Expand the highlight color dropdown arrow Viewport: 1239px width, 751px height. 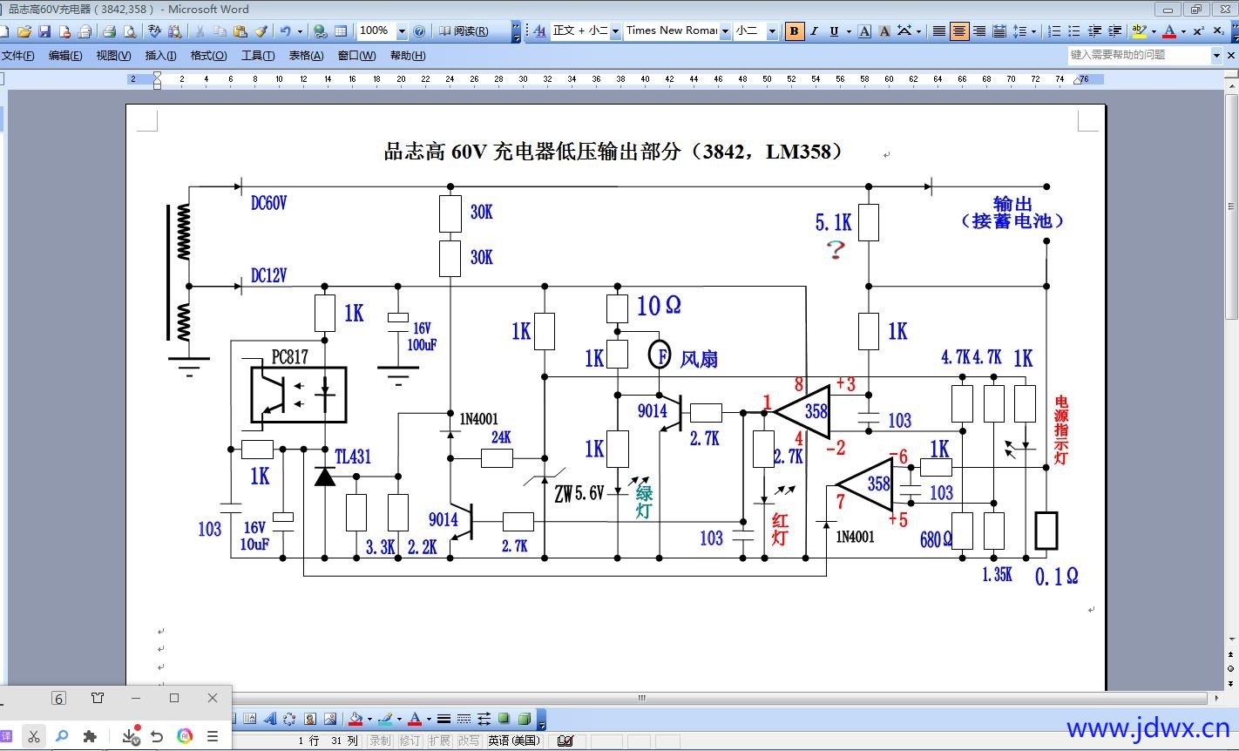click(x=1154, y=31)
